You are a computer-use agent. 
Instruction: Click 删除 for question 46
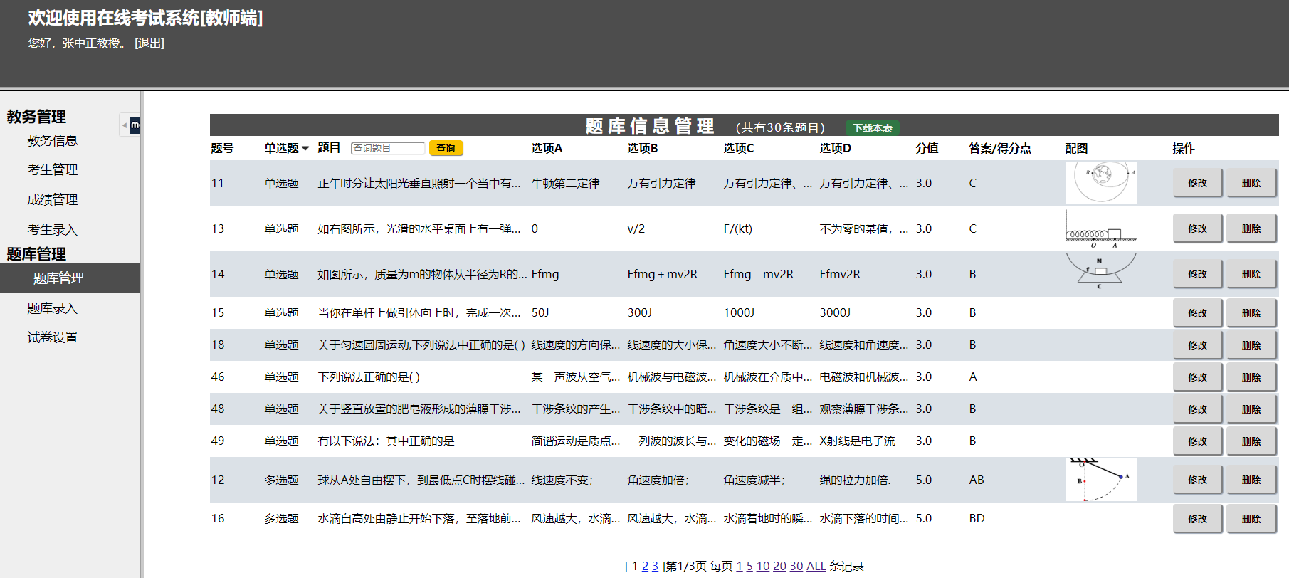pos(1251,377)
